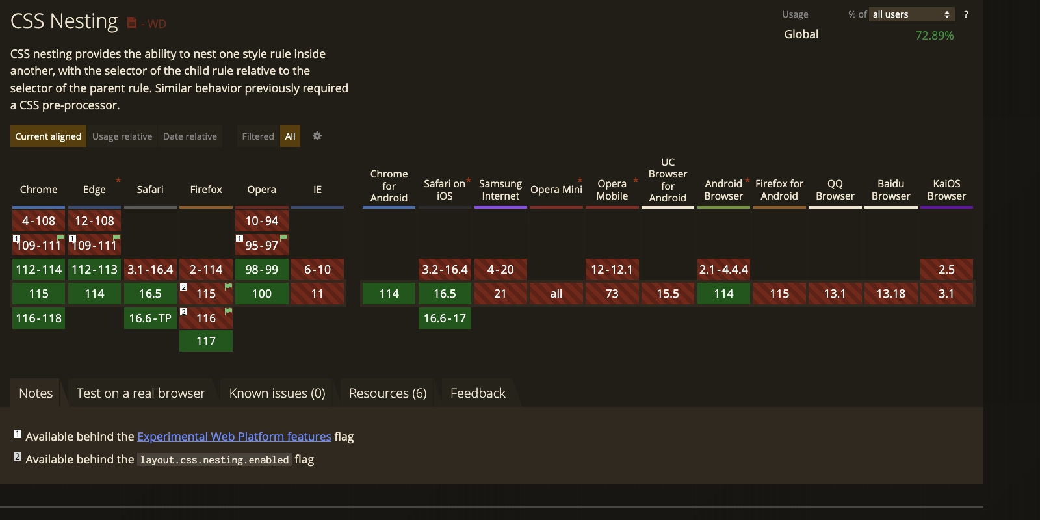Select Chrome version cell 112-114
The width and height of the screenshot is (1040, 520).
point(38,270)
